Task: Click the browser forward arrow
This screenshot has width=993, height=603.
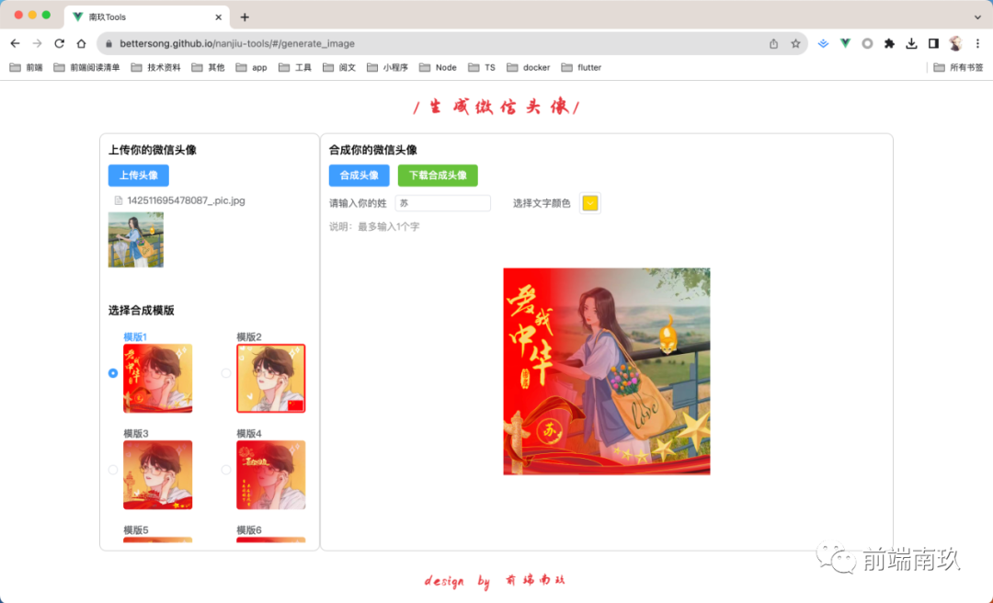Action: coord(38,44)
